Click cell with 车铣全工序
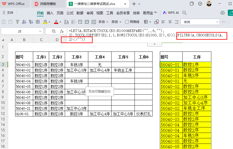Image resolution: width=233 pixels, height=149 pixels. coord(123,70)
